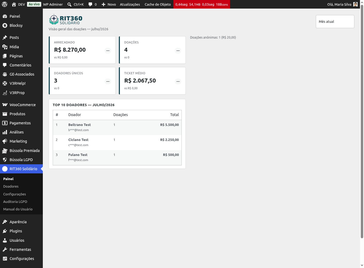Image resolution: width=364 pixels, height=268 pixels.
Task: Open the DEV site home icon
Action: (x=14, y=4)
